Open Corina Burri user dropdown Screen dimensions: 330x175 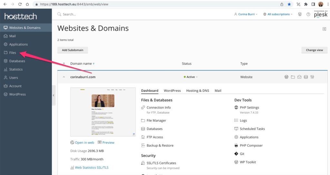[x=246, y=14]
